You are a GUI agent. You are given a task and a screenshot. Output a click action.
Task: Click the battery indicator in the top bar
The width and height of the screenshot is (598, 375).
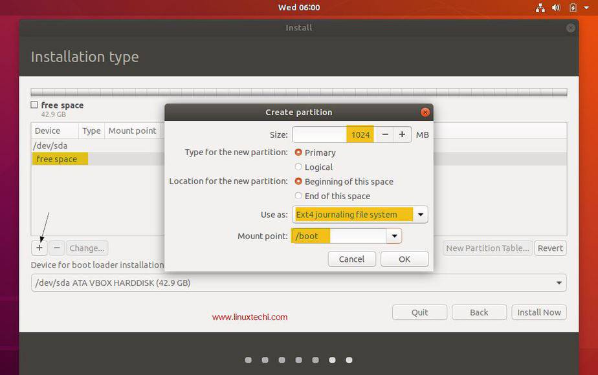(x=572, y=7)
